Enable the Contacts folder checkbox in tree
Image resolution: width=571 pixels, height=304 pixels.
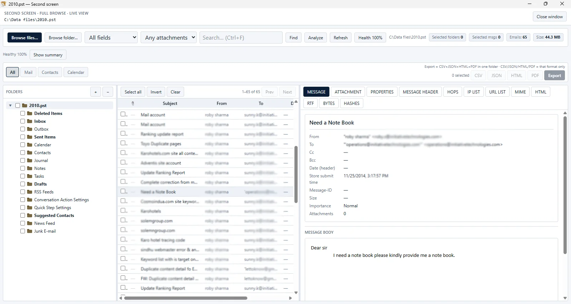click(23, 153)
